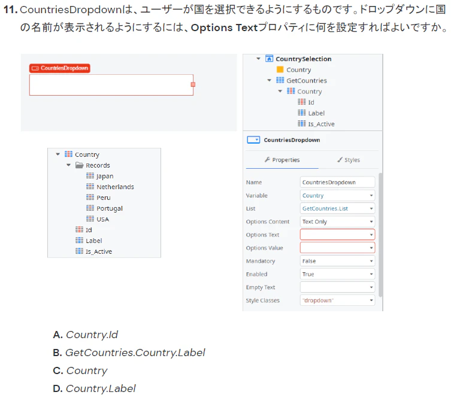The image size is (466, 401).
Task: Click answer option C Country
Action: [x=80, y=370]
